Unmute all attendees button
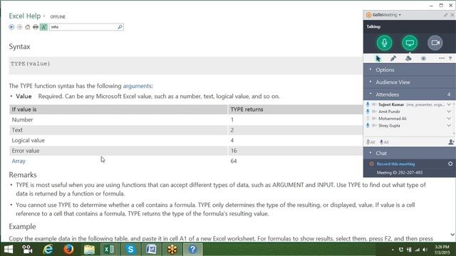The height and width of the screenshot is (256, 456). pyautogui.click(x=384, y=142)
